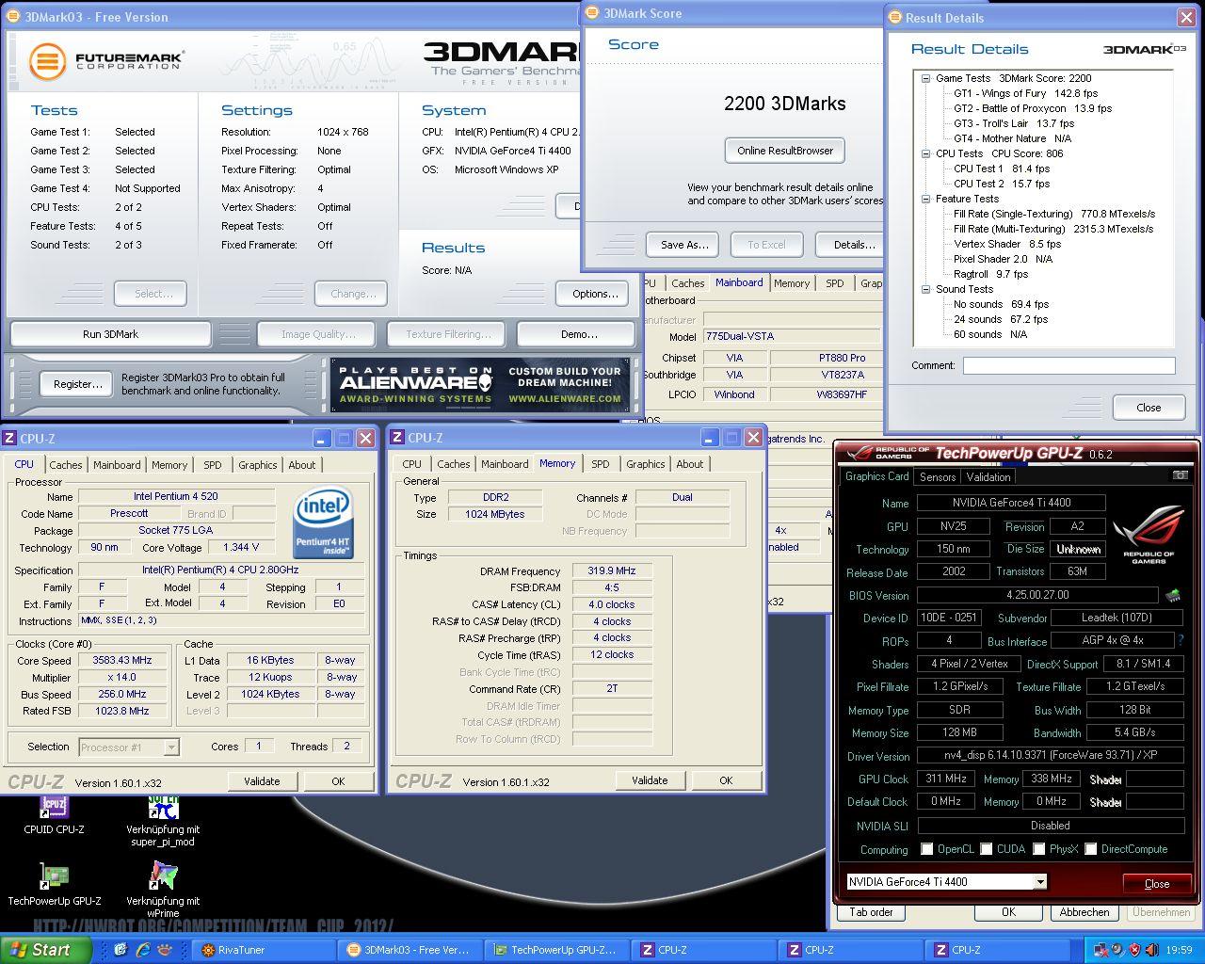Viewport: 1205px width, 964px height.
Task: Click the red shield security tray icon
Action: point(1133,950)
